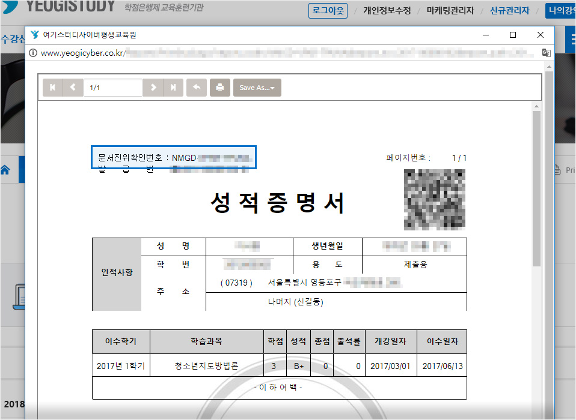Go to first page of report

click(x=53, y=88)
